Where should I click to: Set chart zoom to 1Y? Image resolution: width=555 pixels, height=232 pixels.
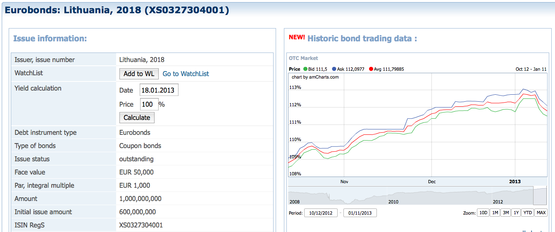[516, 213]
